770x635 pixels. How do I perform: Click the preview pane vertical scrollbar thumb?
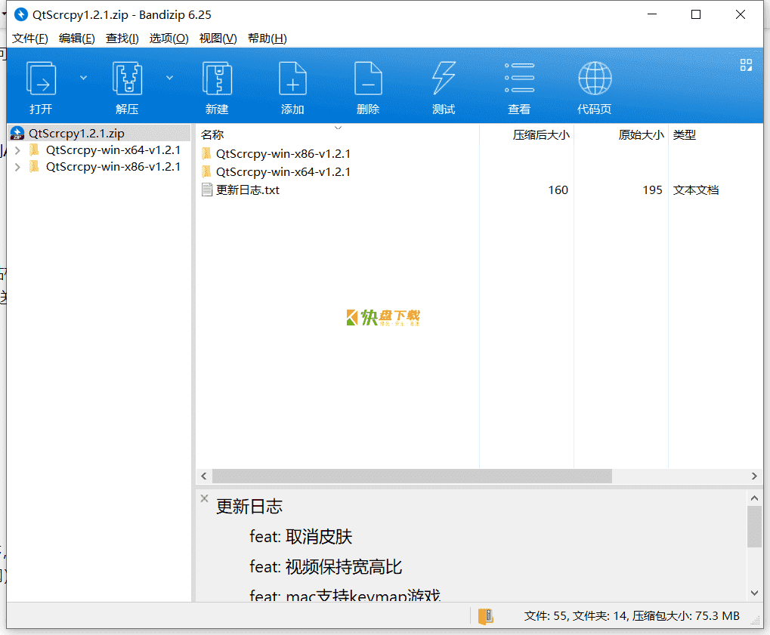tap(754, 526)
